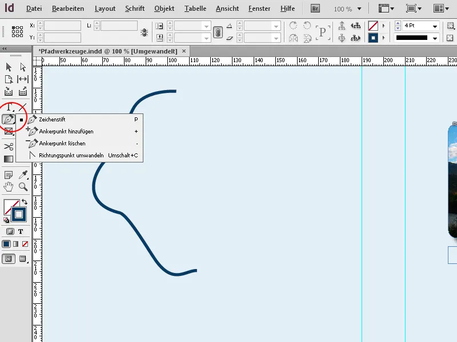Image resolution: width=457 pixels, height=342 pixels.
Task: Open the Bearbeiten menu
Action: tap(68, 9)
